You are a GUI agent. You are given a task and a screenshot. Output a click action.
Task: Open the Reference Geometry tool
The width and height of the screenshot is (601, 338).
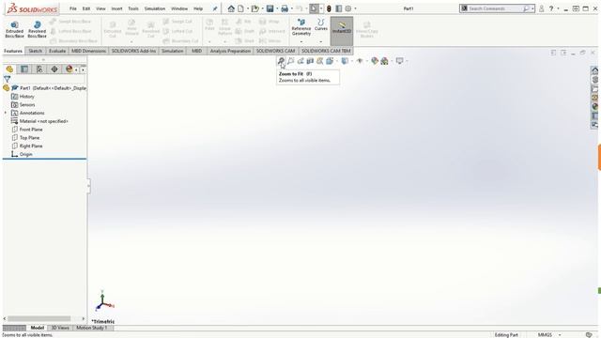(301, 27)
